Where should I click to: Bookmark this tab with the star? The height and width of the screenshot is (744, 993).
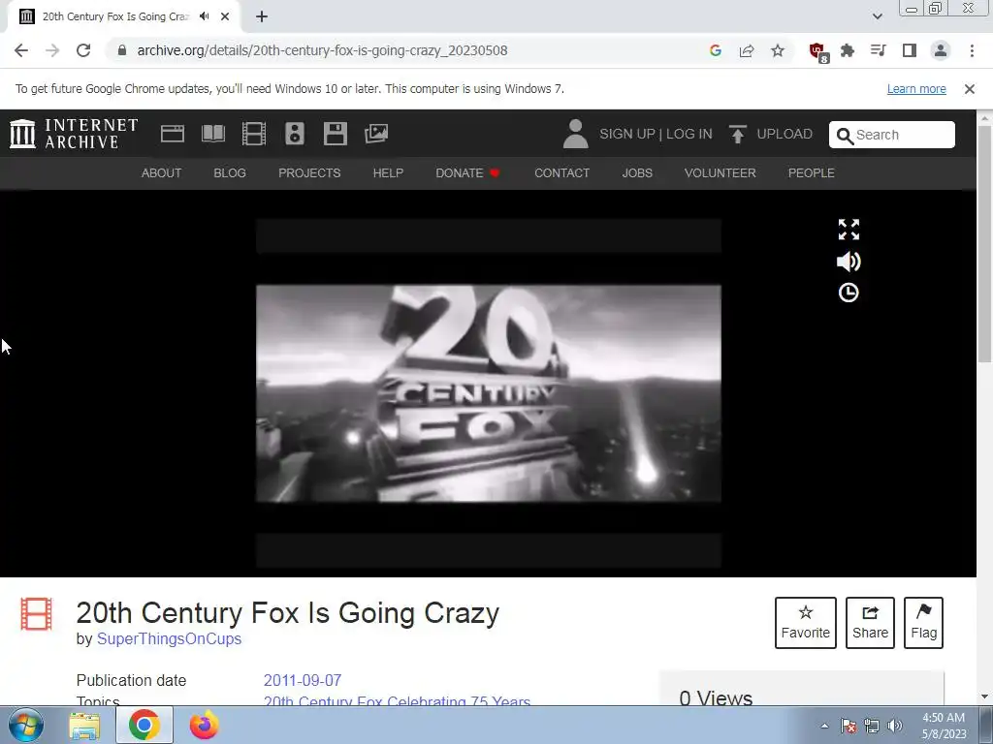(x=778, y=50)
